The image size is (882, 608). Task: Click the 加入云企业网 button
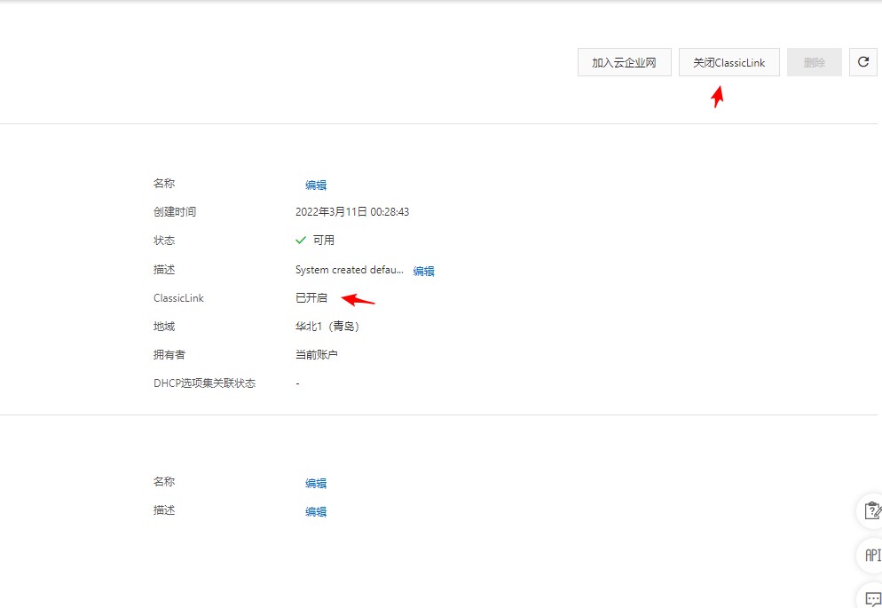pos(624,62)
